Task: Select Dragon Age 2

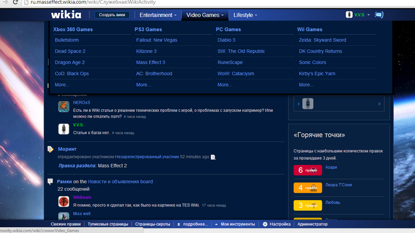Action: [69, 62]
